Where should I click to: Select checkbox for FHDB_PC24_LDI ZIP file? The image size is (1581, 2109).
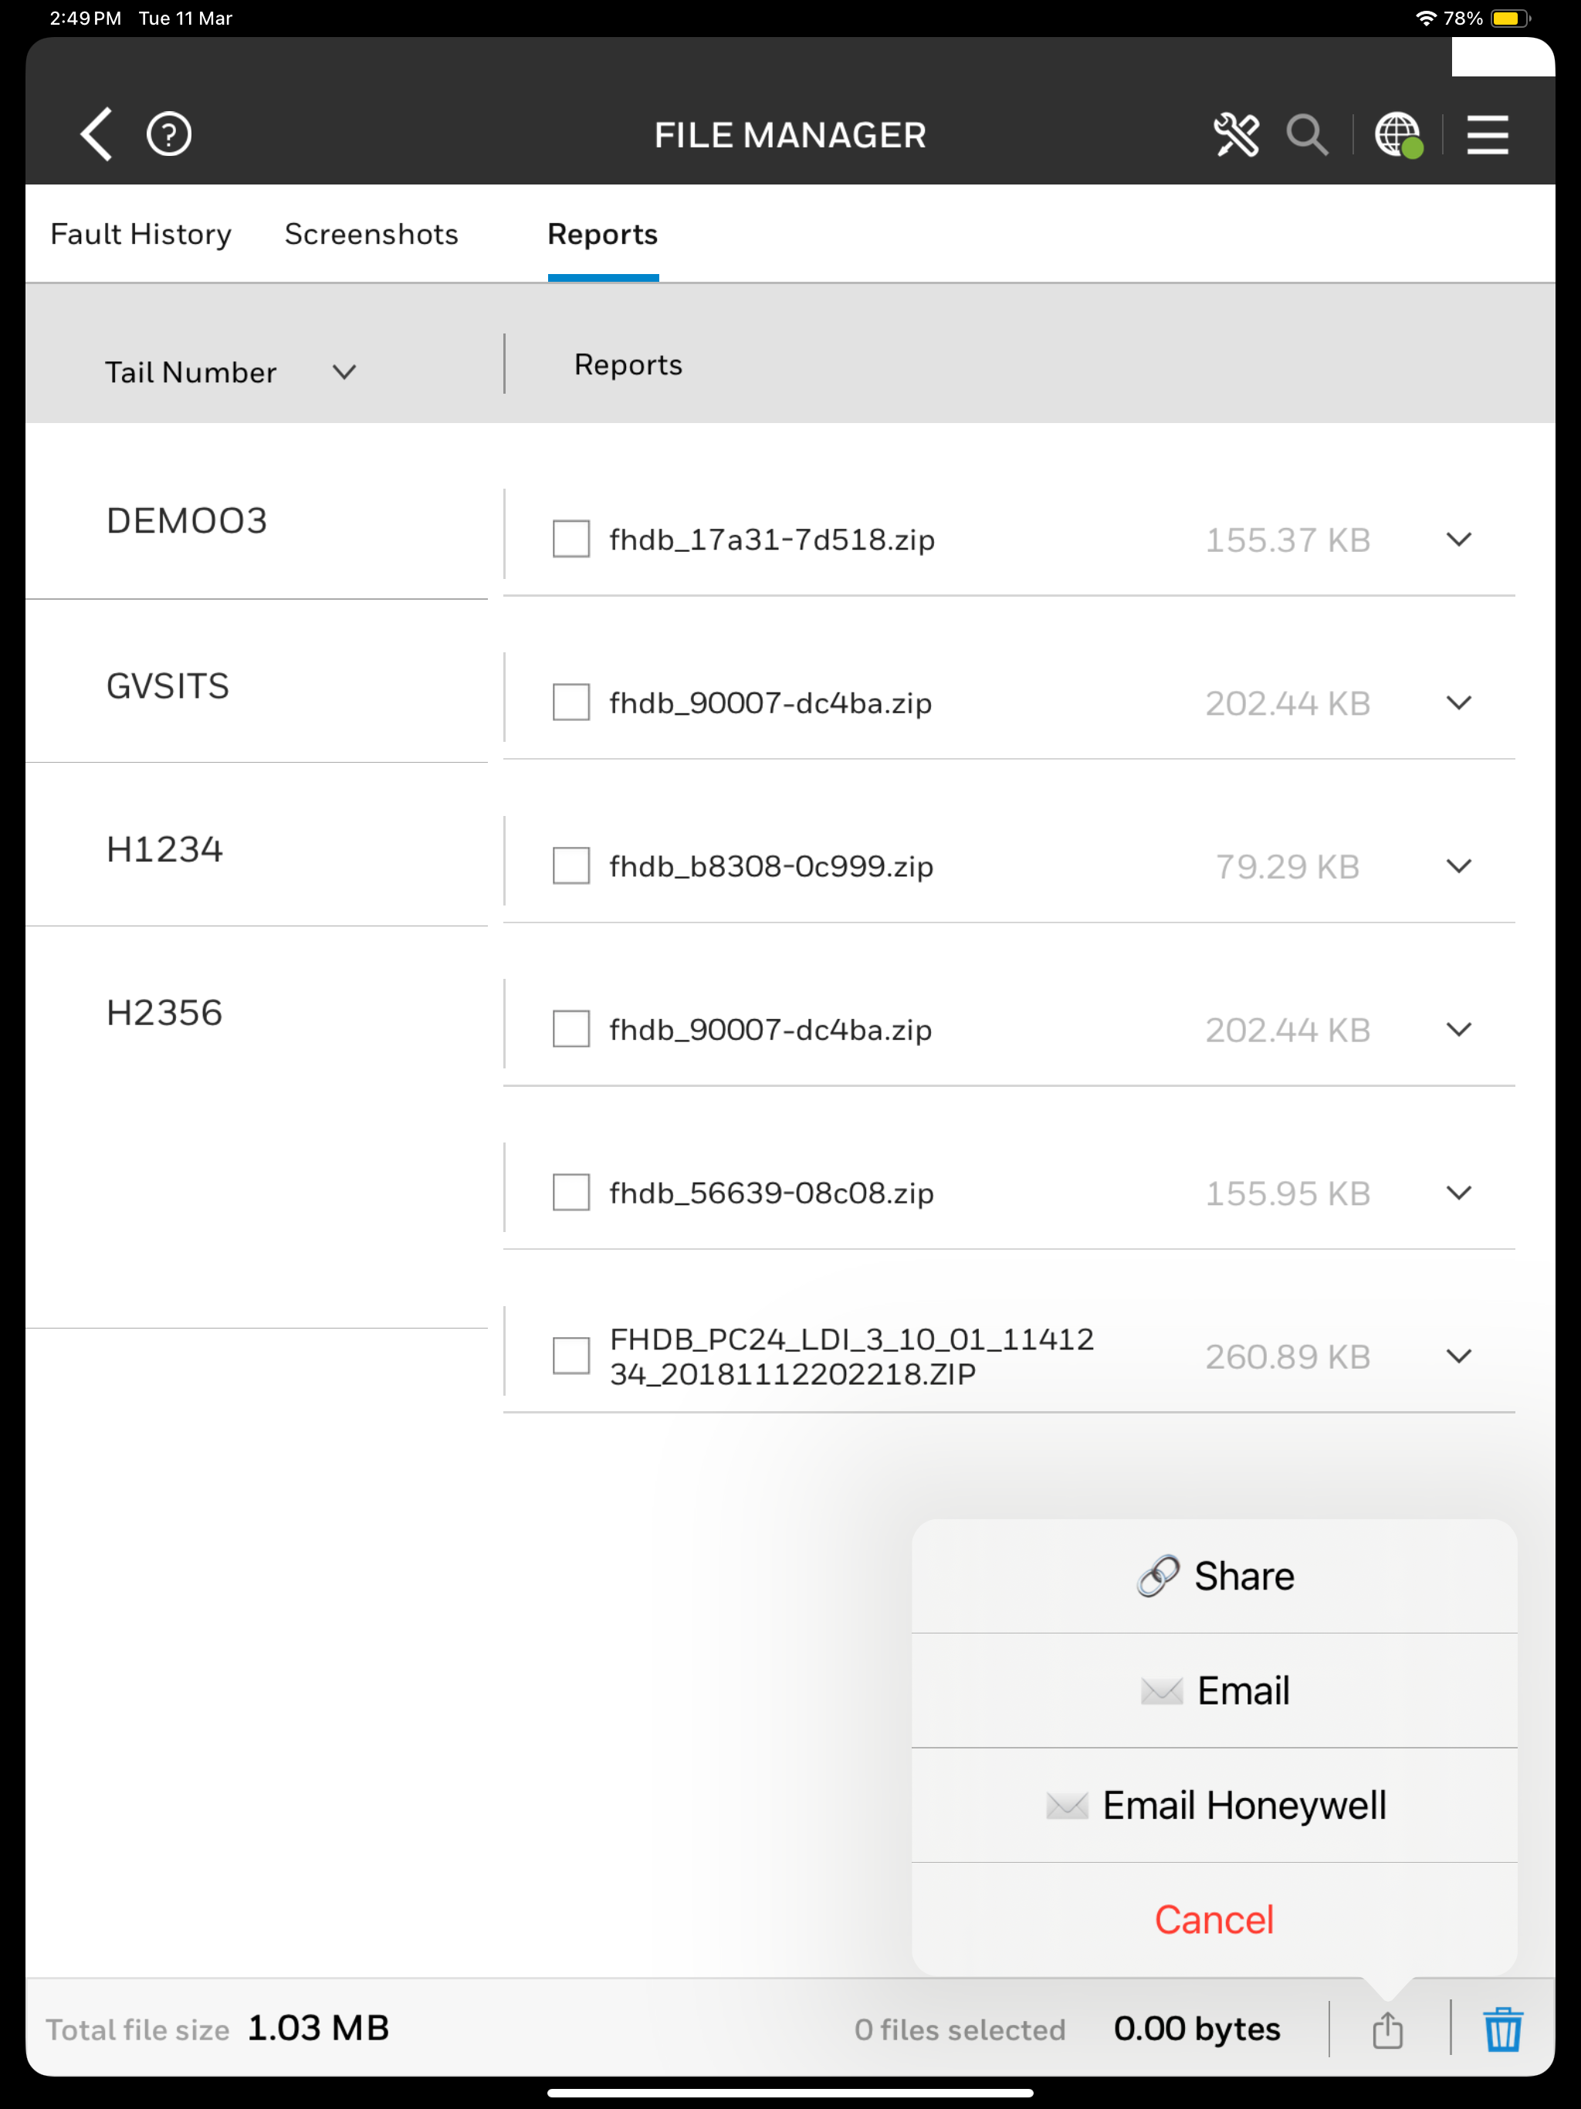click(x=571, y=1356)
